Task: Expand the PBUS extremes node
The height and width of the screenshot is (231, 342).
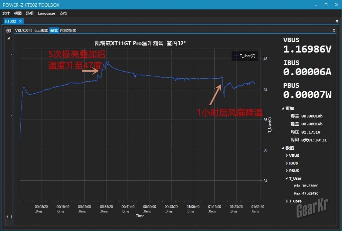Action: click(287, 171)
